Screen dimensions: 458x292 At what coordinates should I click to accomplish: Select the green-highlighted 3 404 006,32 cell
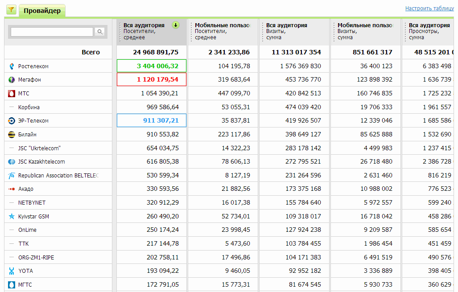pos(152,66)
